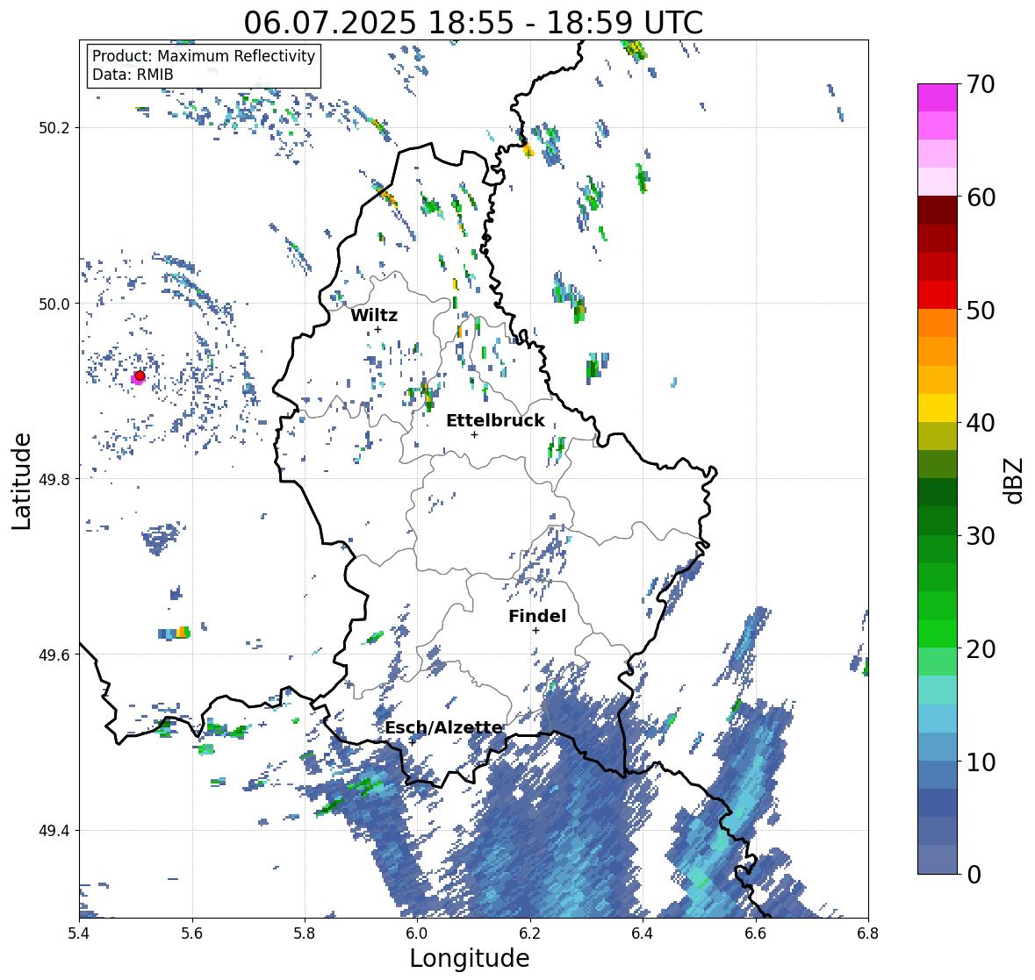Click the latitude tick label 49.8
Screen dimensions: 1035x980
point(54,479)
